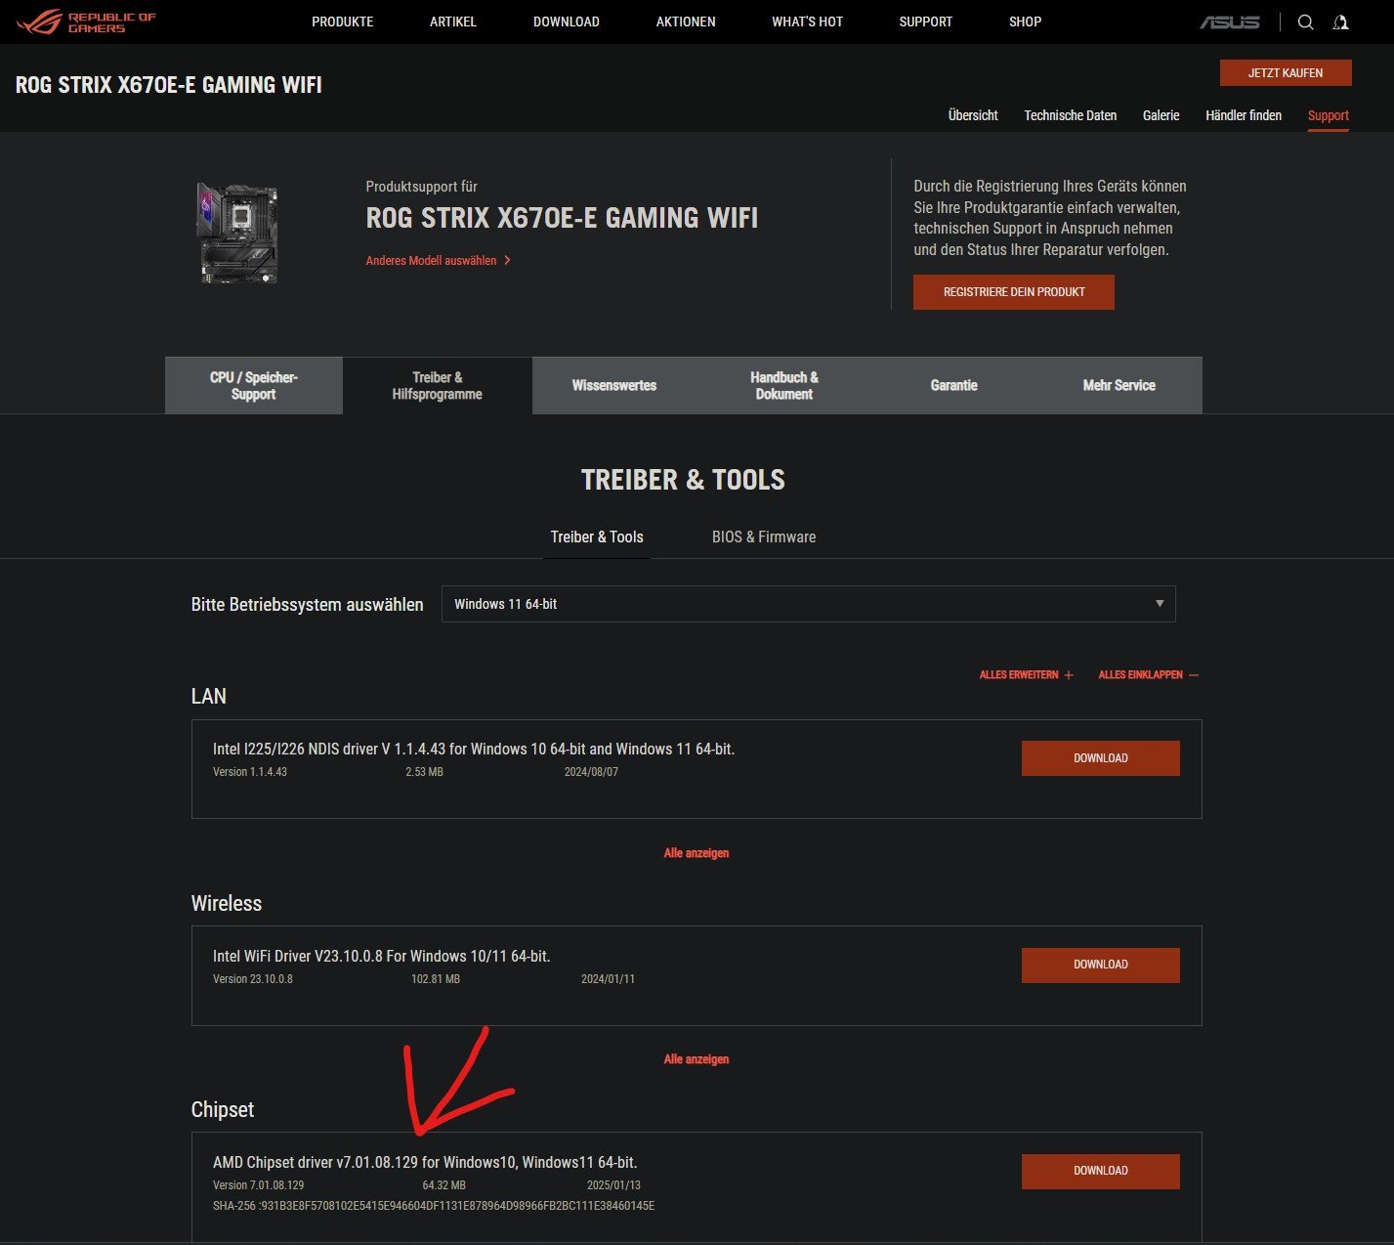Open the PRODUKTE menu
This screenshot has height=1245, width=1394.
tap(342, 21)
